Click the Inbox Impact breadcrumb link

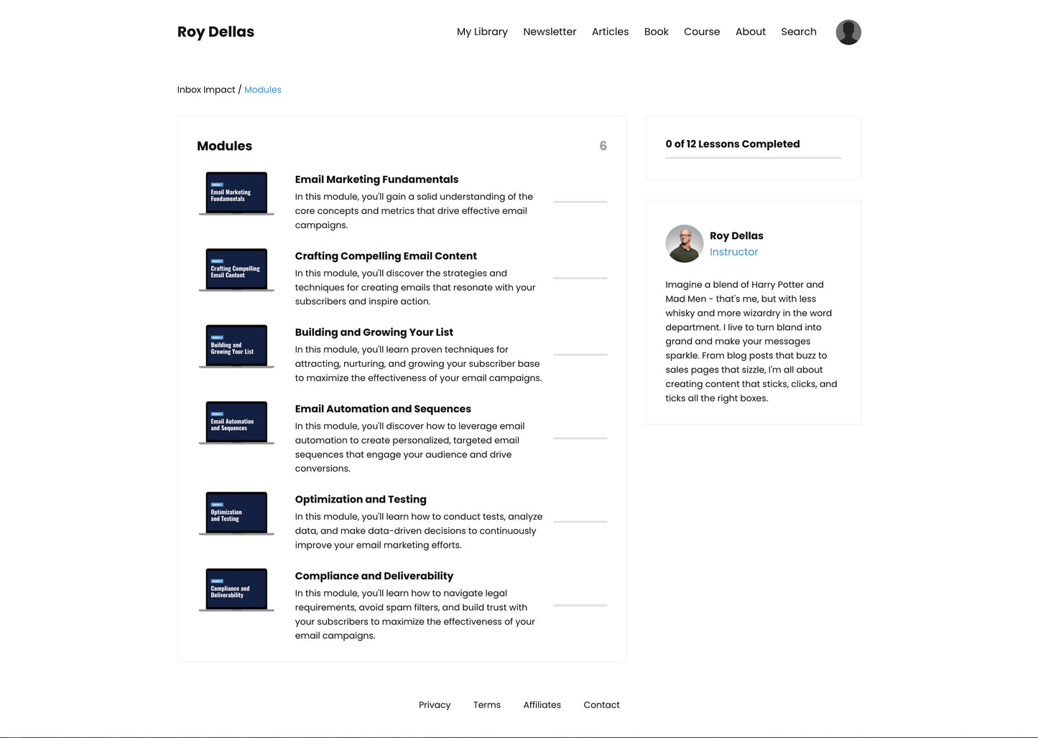pyautogui.click(x=206, y=90)
